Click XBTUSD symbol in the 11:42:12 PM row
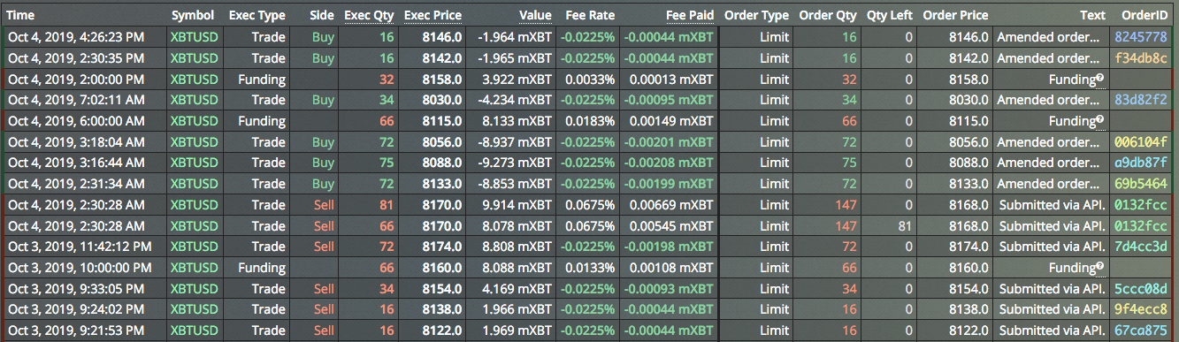The image size is (1179, 342). [194, 246]
